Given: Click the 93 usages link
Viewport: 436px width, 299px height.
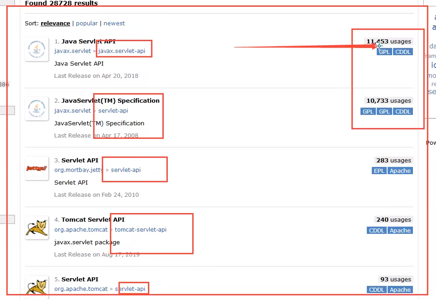Looking at the screenshot, I should pyautogui.click(x=395, y=279).
